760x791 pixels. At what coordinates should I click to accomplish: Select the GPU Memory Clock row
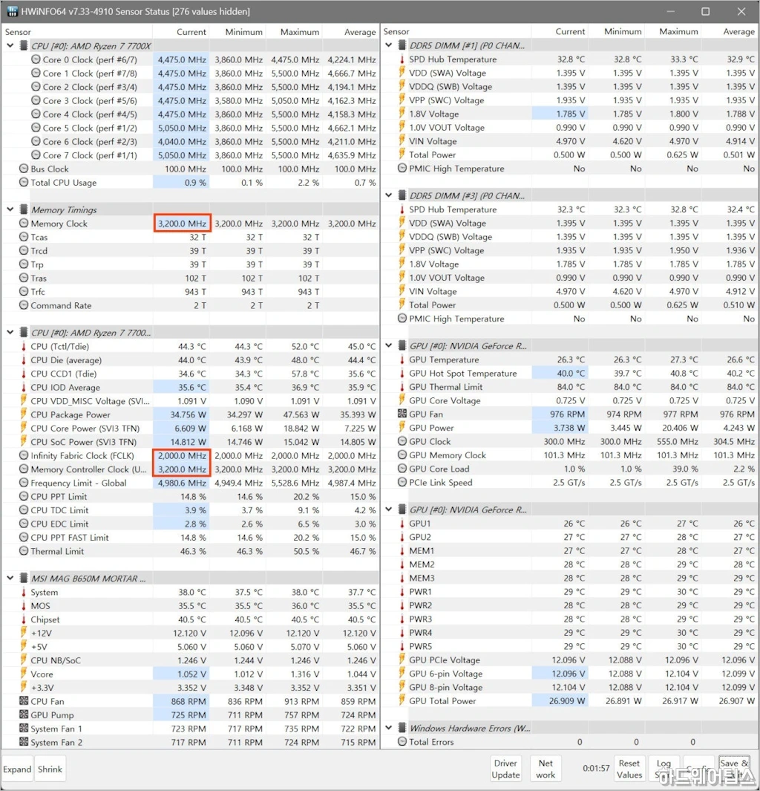569,455
